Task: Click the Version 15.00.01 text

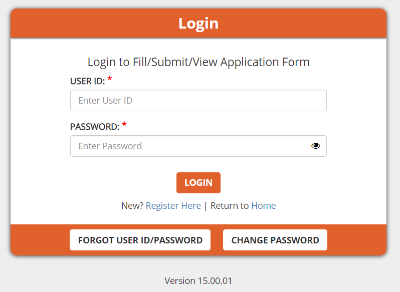Action: point(198,280)
